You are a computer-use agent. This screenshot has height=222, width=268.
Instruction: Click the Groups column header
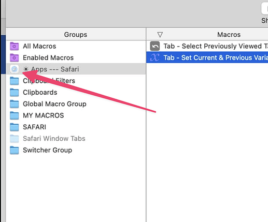tap(76, 35)
